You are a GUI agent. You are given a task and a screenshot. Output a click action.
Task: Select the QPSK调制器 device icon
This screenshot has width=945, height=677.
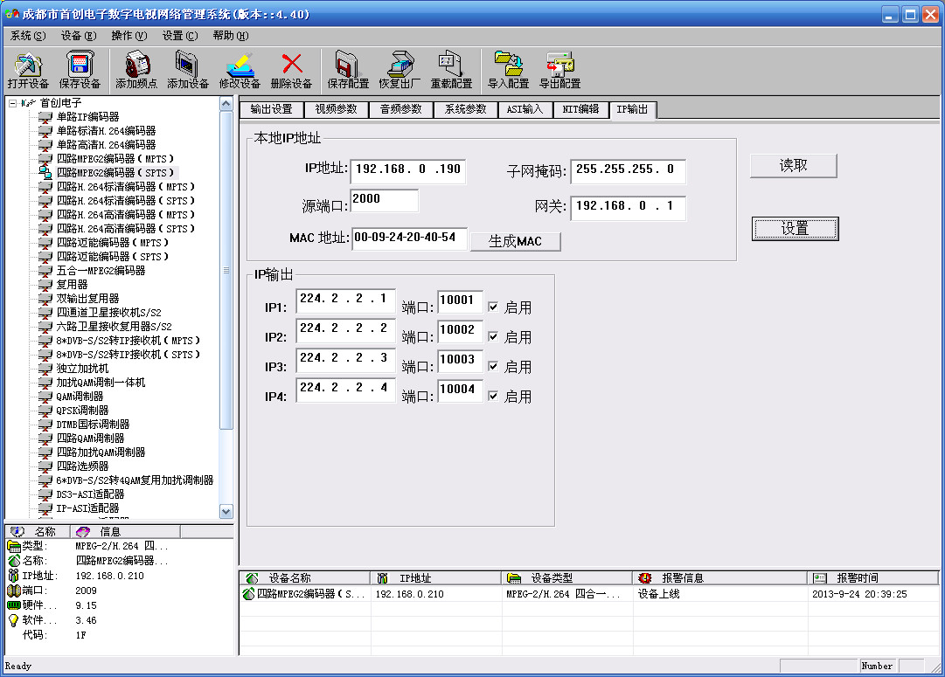pos(45,411)
